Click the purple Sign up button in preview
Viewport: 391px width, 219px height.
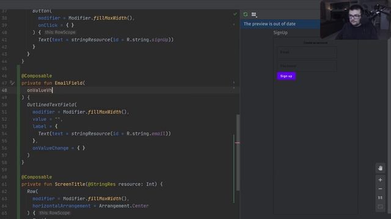point(287,76)
